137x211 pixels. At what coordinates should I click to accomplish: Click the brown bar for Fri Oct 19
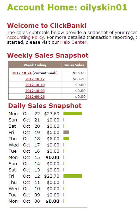point(66,132)
